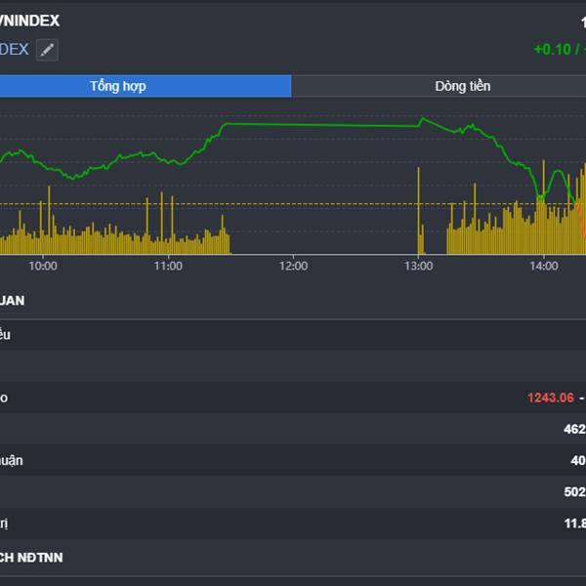The height and width of the screenshot is (586, 586).
Task: Click the blue INDEX symbol link
Action: tap(15, 50)
